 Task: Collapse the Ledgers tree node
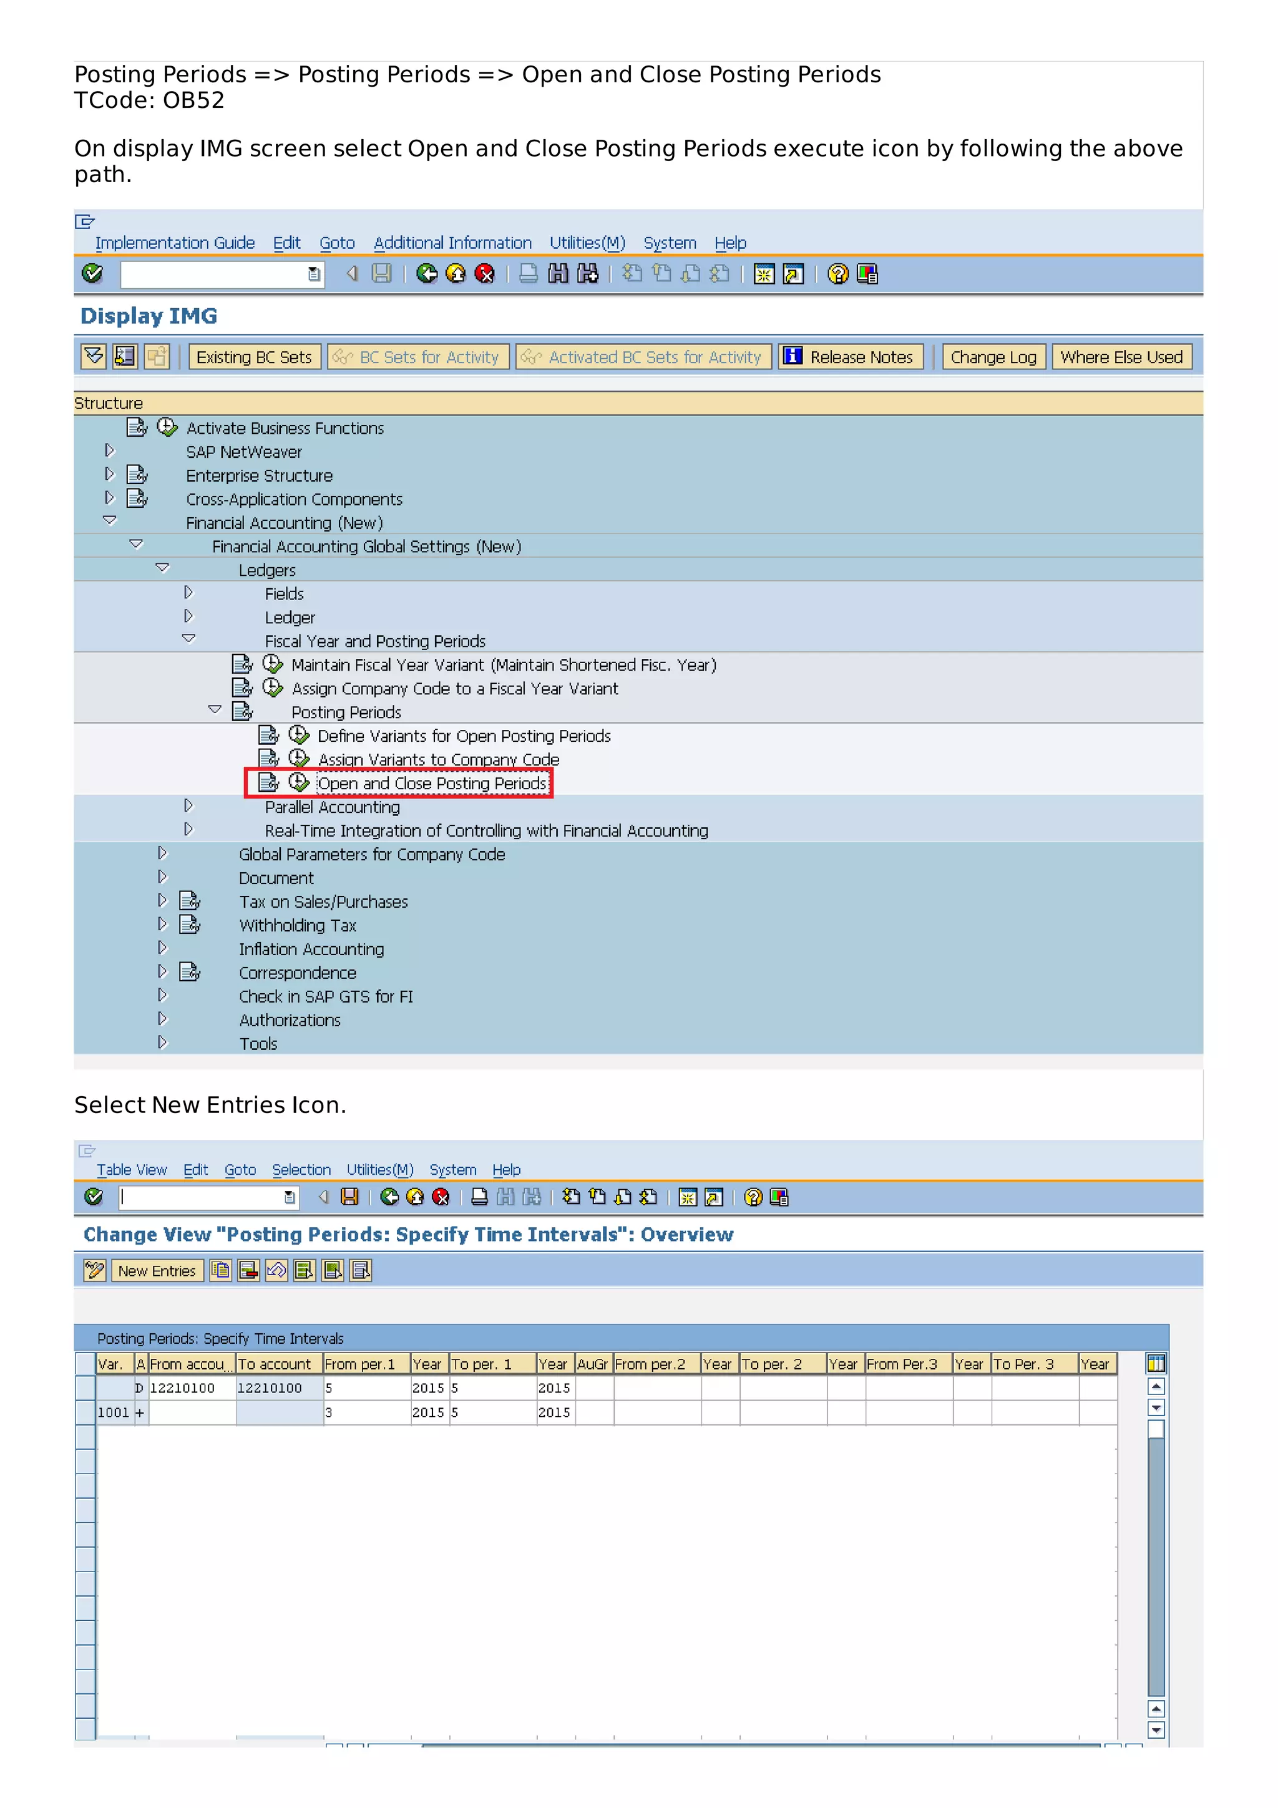(162, 568)
